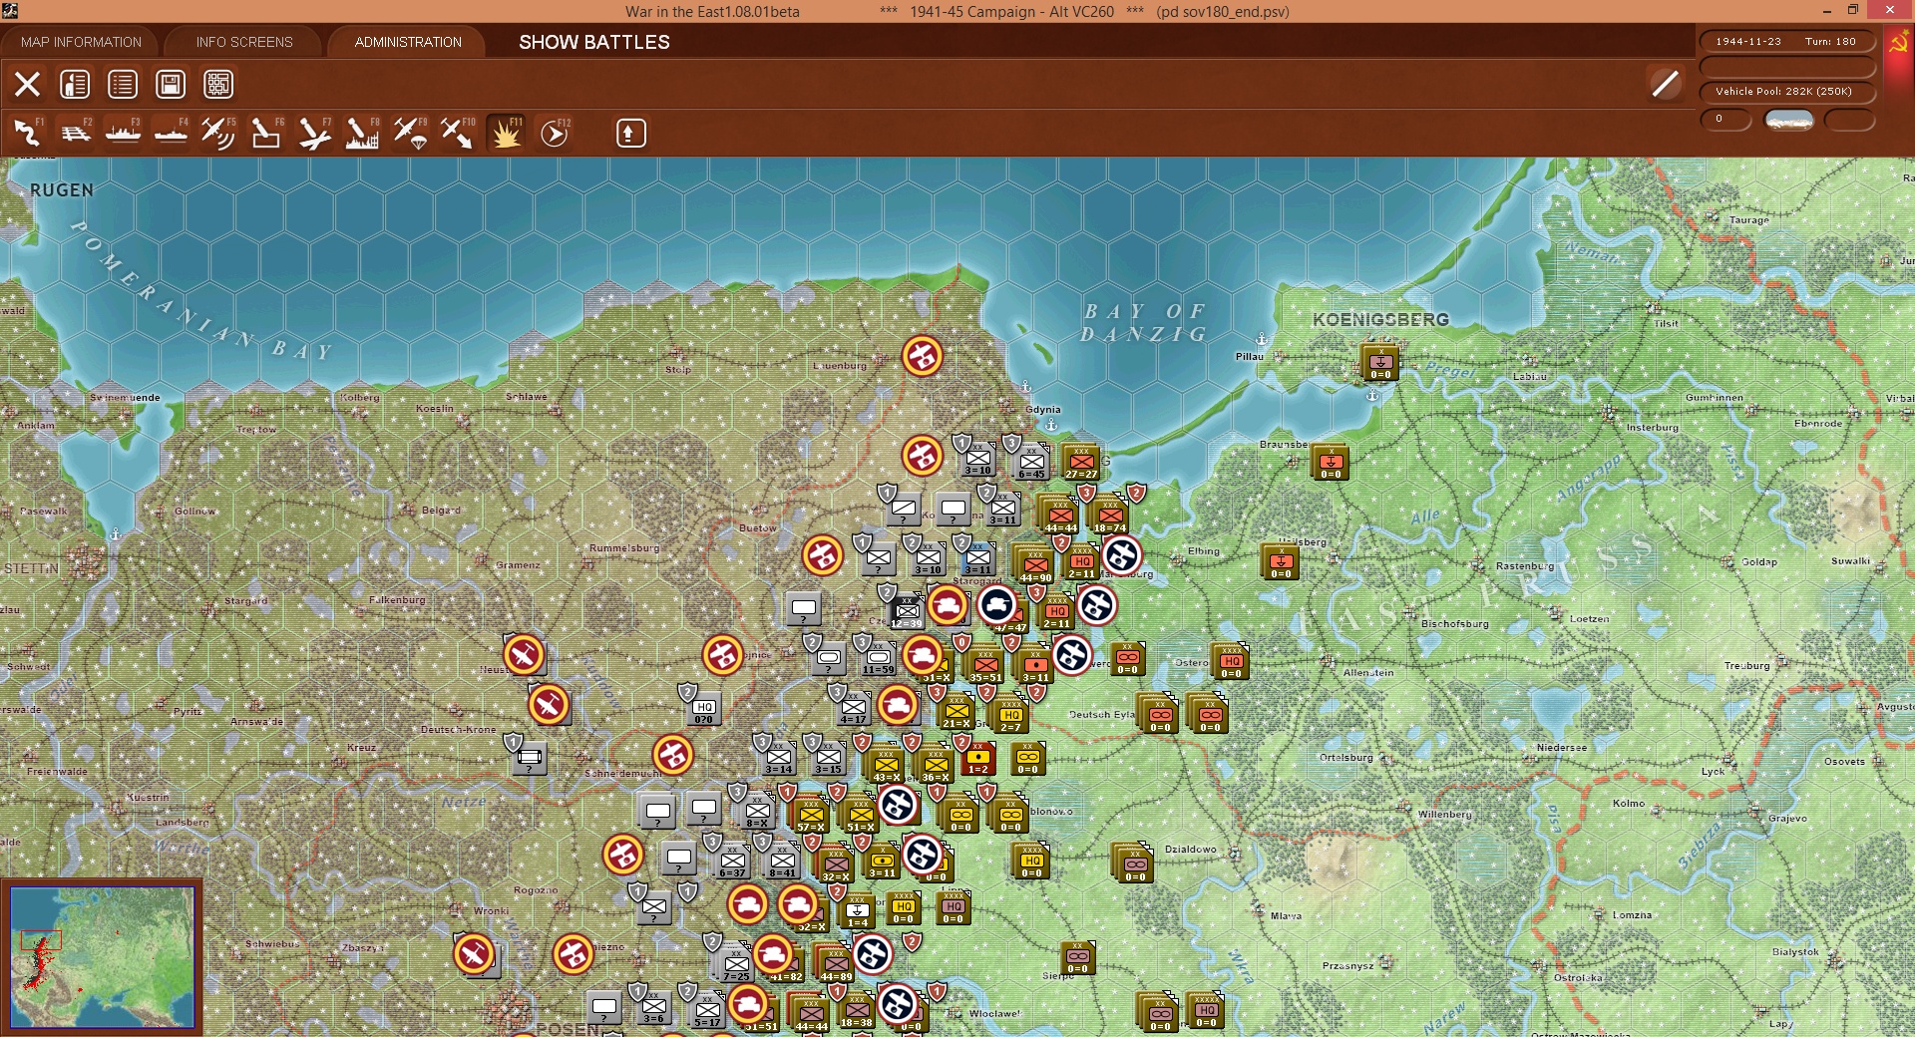Open the MAP INFORMATION tab
The height and width of the screenshot is (1037, 1915).
point(82,42)
